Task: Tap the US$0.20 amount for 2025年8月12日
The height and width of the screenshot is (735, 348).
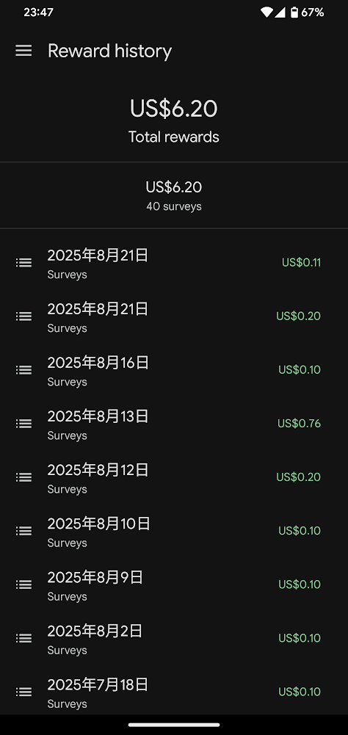Action: click(x=298, y=477)
